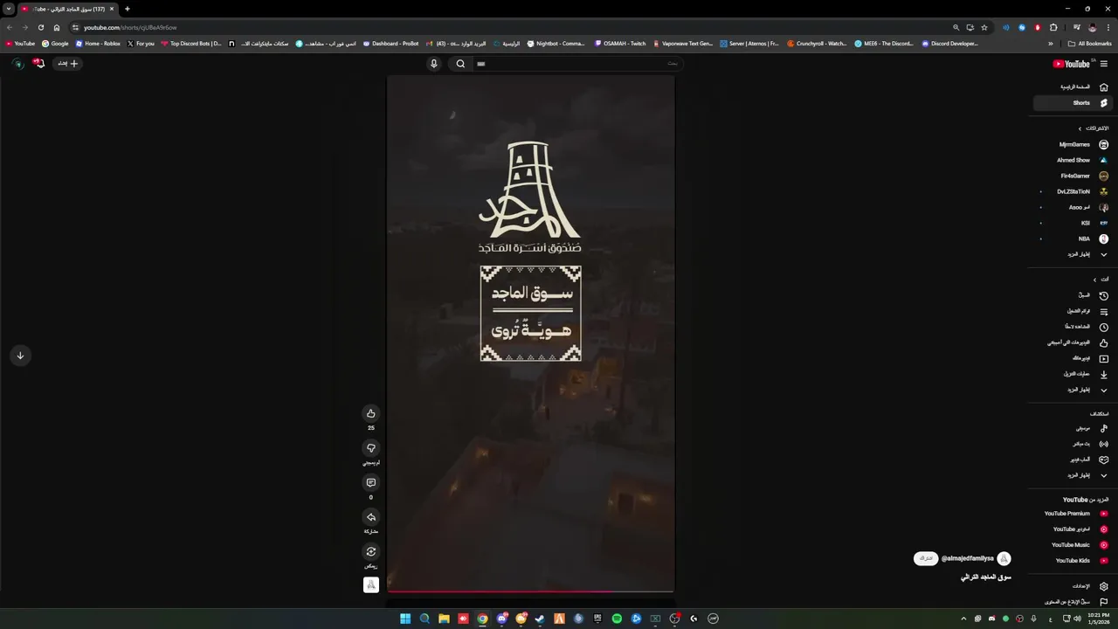
Task: Open the sound thumbnail below remix
Action: (371, 585)
